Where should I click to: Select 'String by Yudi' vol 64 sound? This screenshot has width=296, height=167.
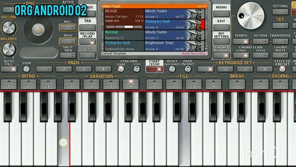pos(174,25)
